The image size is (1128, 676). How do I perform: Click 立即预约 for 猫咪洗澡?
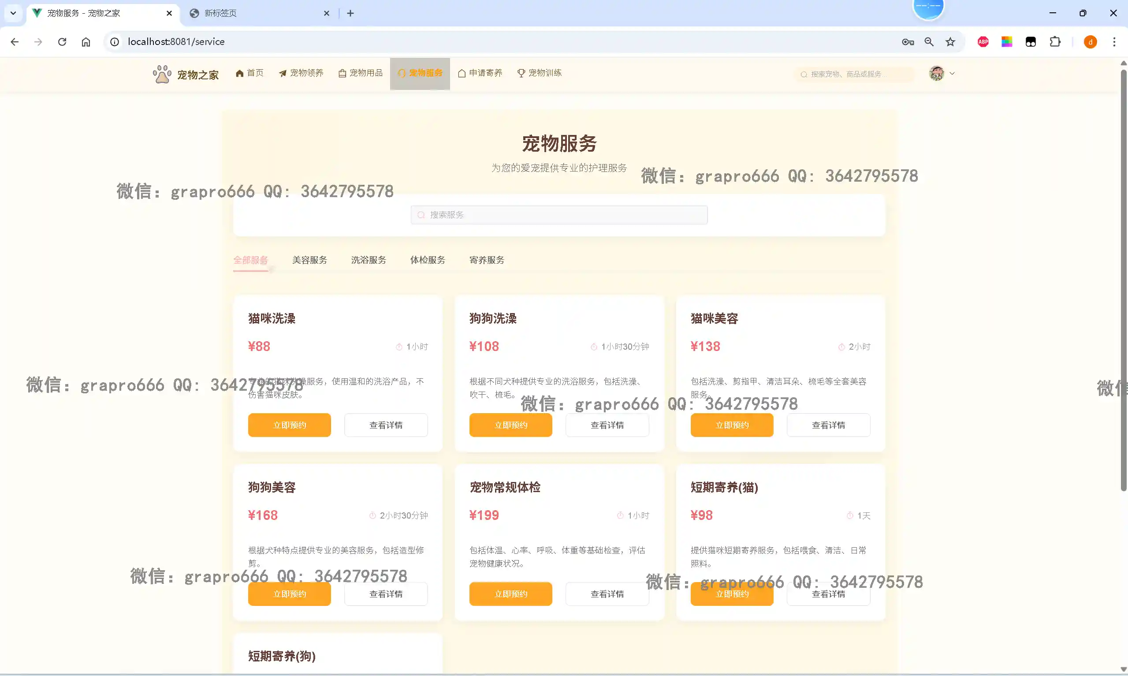289,425
